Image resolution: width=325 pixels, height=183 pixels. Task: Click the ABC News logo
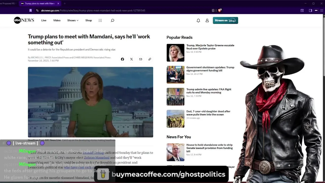click(24, 20)
